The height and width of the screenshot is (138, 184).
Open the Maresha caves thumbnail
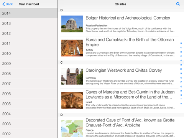(x=72, y=100)
